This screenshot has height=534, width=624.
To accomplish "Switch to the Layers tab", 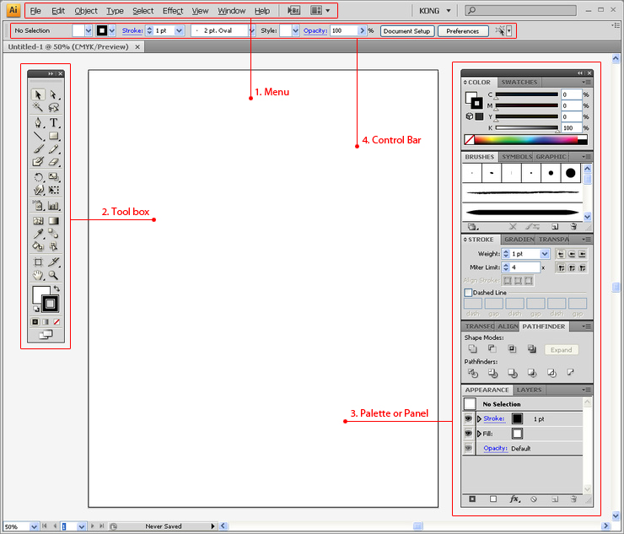I will pyautogui.click(x=529, y=390).
